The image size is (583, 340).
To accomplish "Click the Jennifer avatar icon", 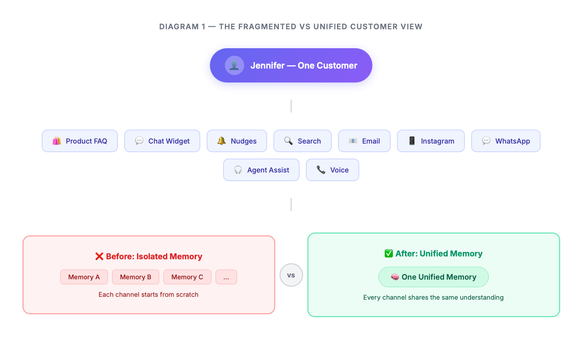I will click(234, 65).
